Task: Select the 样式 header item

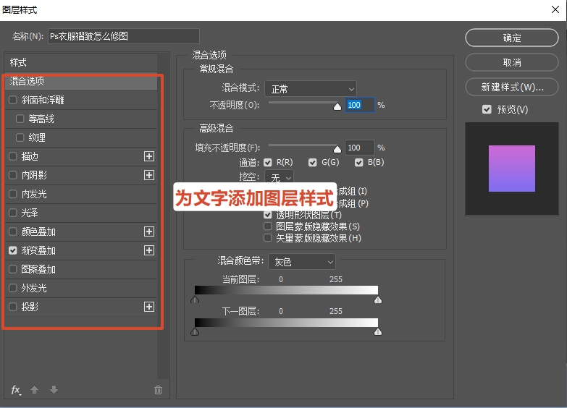Action: [x=81, y=62]
